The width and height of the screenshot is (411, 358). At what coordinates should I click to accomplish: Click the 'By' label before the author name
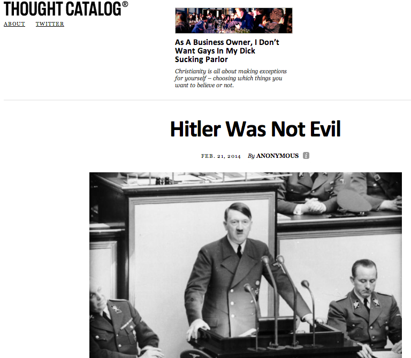(x=251, y=156)
